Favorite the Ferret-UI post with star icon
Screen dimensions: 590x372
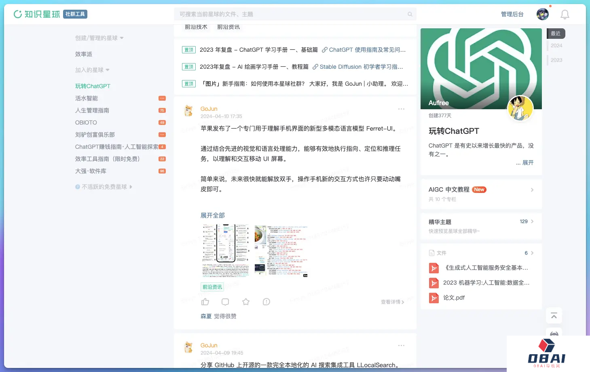pos(246,302)
